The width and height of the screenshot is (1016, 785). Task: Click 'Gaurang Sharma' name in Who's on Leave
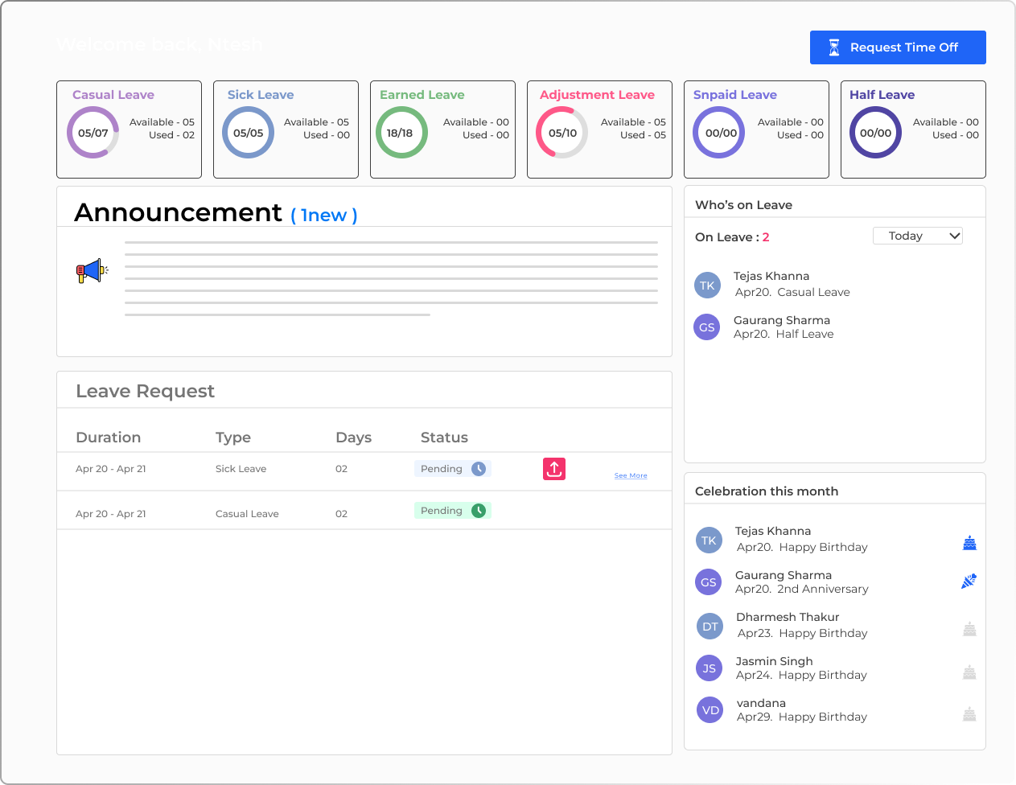click(782, 320)
